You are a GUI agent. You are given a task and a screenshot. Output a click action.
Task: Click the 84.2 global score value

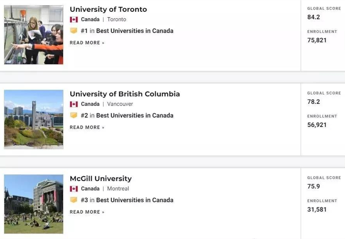[x=314, y=17]
